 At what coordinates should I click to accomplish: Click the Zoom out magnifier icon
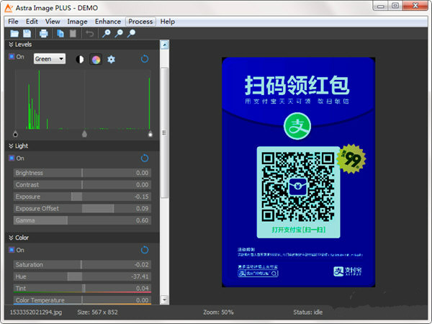click(x=119, y=33)
